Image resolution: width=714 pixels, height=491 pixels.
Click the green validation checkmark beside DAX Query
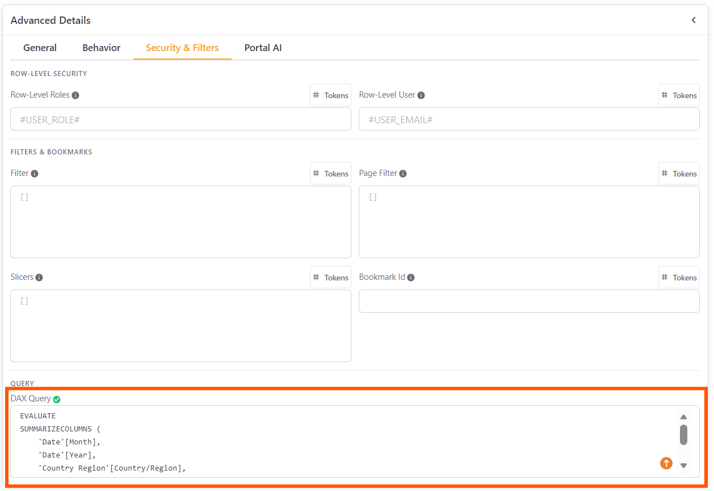tap(57, 399)
